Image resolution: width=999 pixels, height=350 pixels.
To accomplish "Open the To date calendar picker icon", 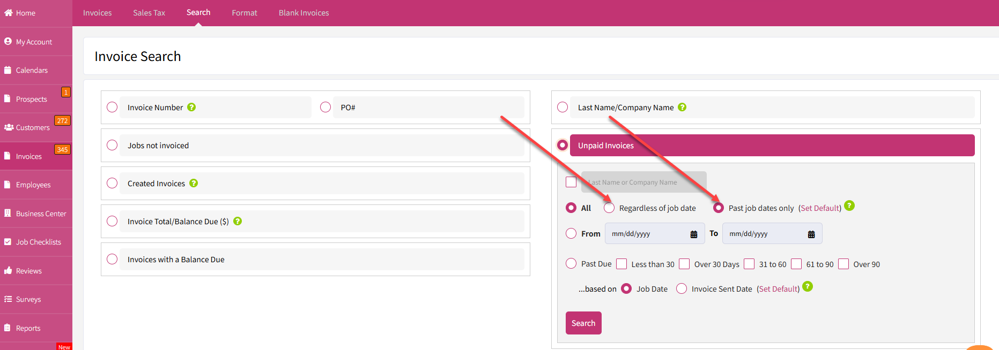I will [x=811, y=234].
